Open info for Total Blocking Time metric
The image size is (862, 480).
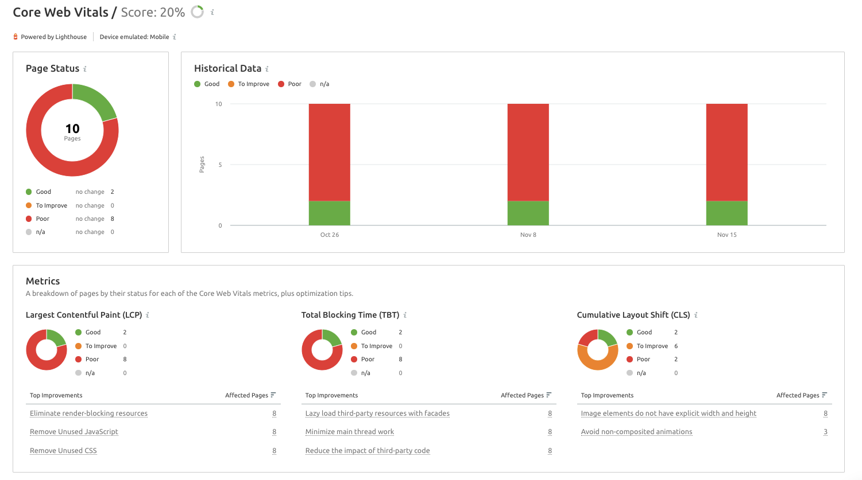coord(405,315)
